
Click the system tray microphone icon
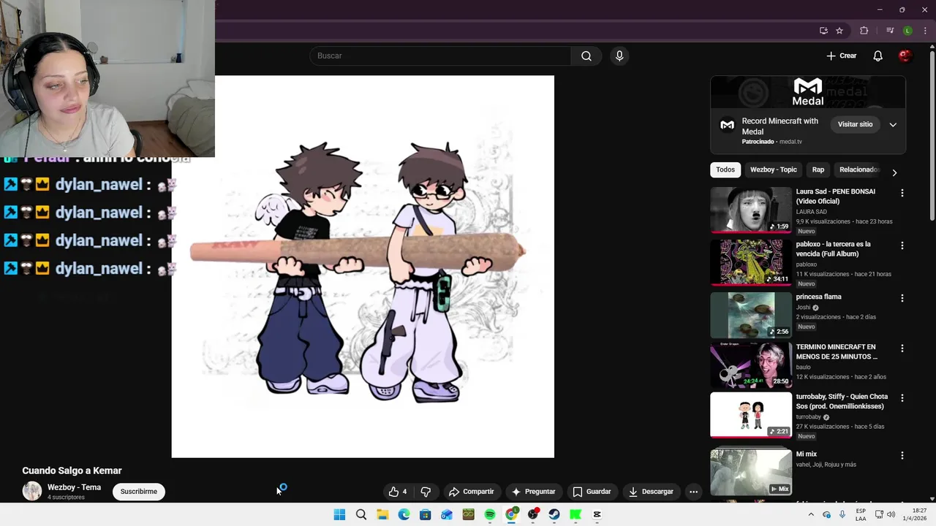(x=842, y=514)
